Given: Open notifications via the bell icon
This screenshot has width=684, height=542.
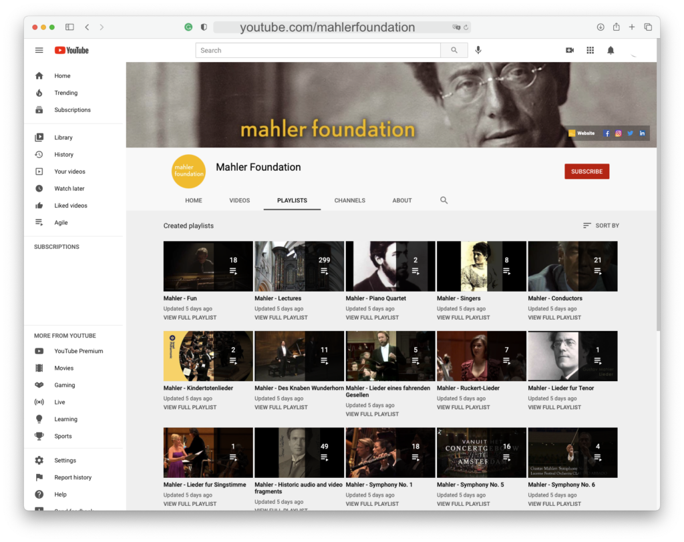Looking at the screenshot, I should point(610,50).
